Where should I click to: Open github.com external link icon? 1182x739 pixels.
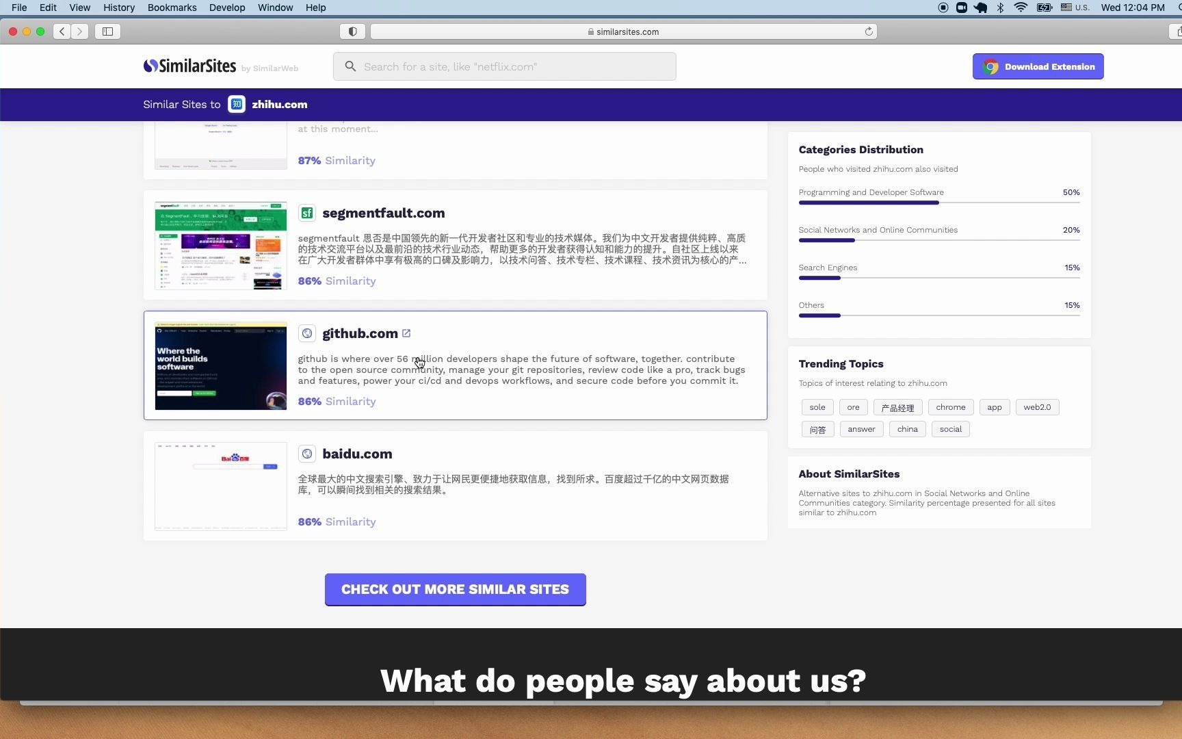[406, 333]
